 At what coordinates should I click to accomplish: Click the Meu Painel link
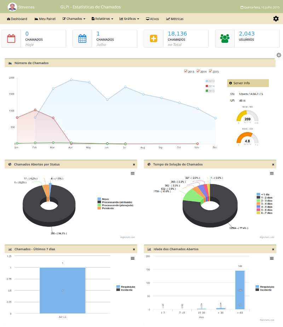point(45,19)
